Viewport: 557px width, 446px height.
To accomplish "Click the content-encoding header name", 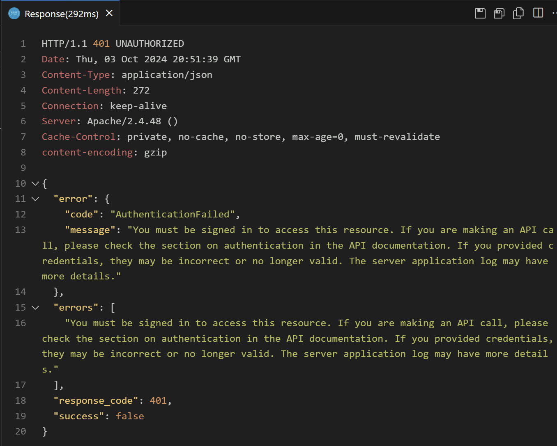I will pyautogui.click(x=87, y=152).
